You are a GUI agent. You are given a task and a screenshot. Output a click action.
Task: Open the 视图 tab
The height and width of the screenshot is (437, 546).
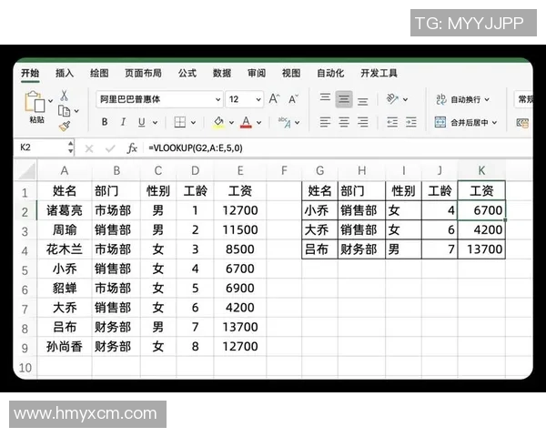(291, 73)
